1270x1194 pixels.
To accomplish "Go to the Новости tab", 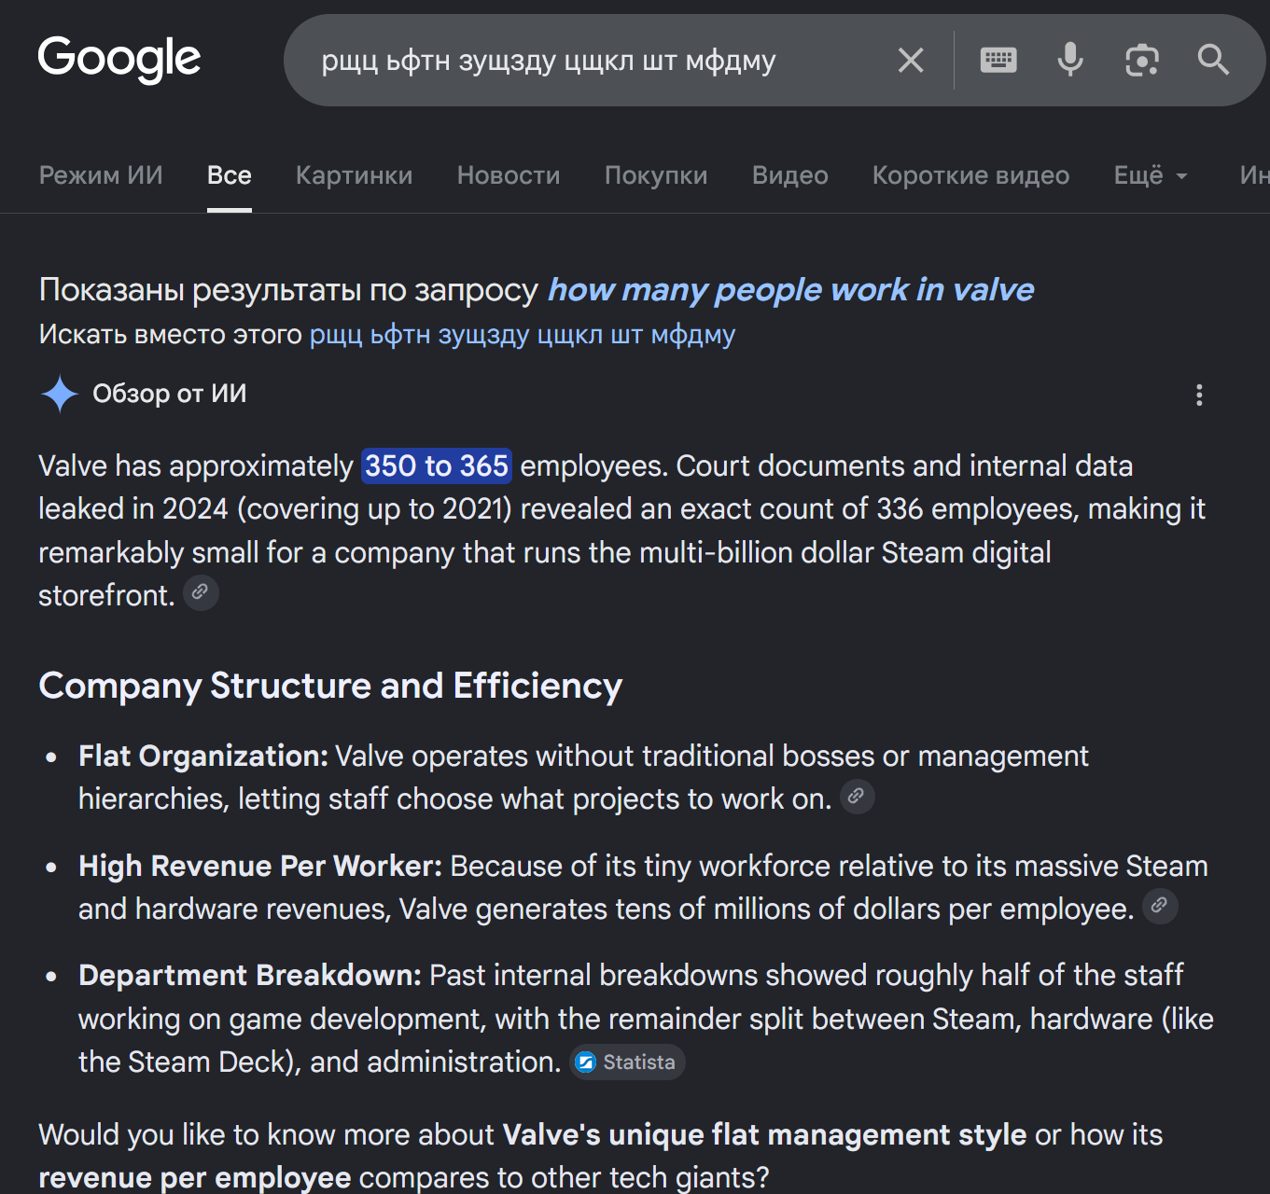I will tap(509, 175).
